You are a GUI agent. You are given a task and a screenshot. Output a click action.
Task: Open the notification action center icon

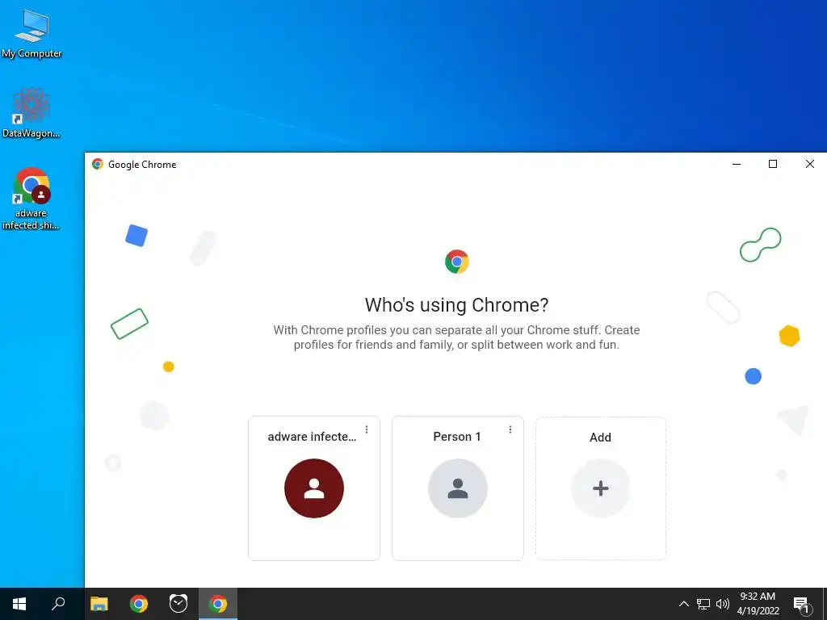[x=801, y=604]
